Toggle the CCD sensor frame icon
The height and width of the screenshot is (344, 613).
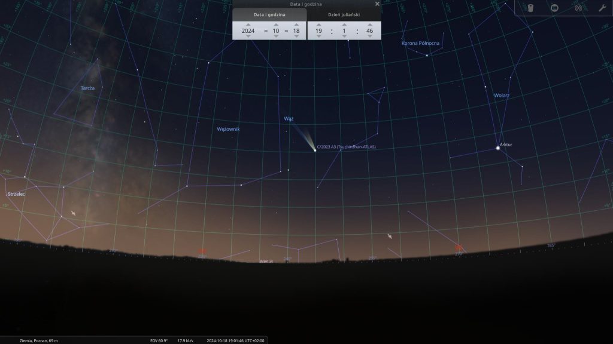tap(554, 8)
